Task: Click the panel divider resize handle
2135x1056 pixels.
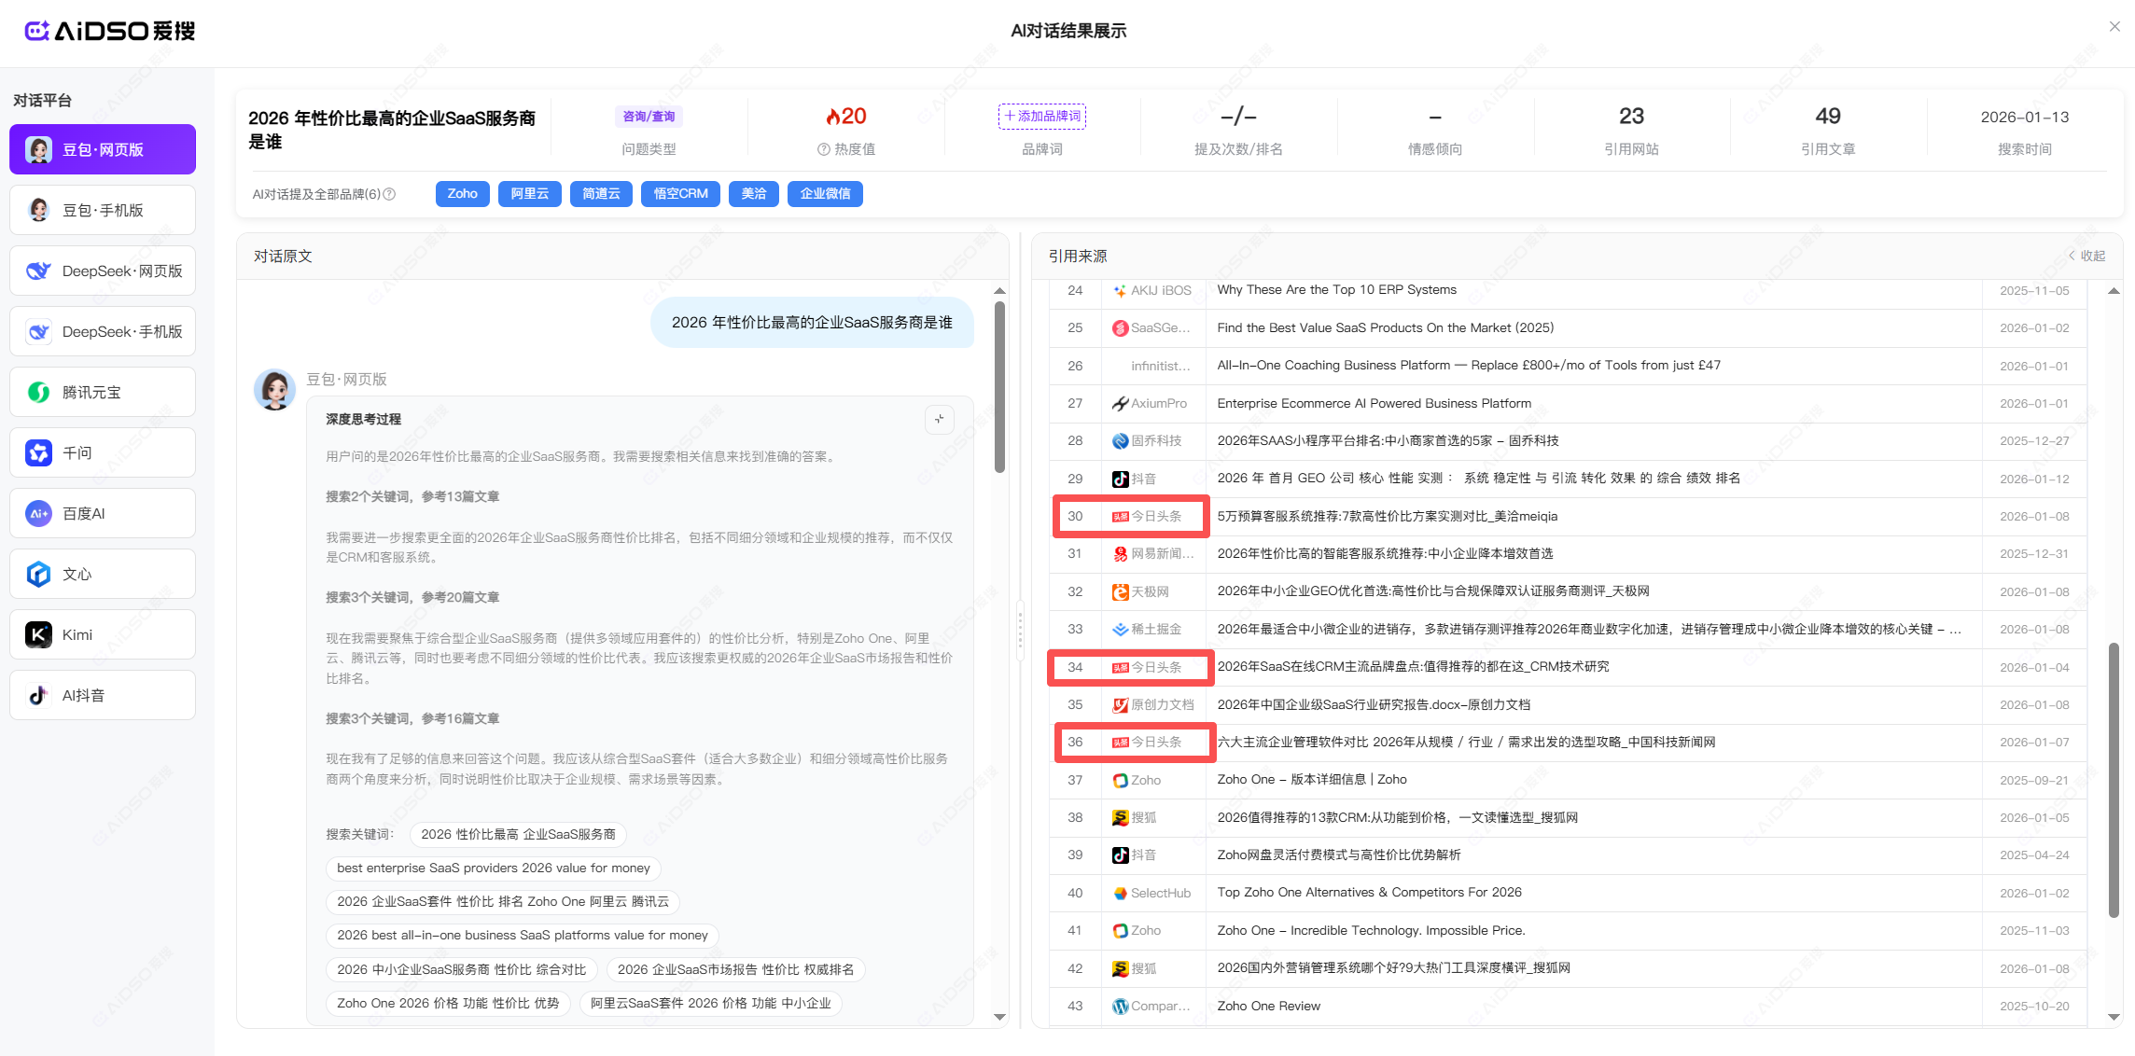Action: 1020,630
